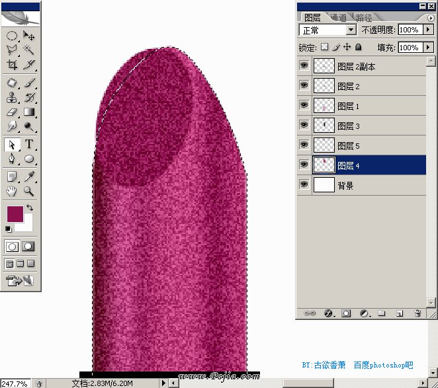Select the Magic Wand tool
438x388 pixels.
coord(29,50)
